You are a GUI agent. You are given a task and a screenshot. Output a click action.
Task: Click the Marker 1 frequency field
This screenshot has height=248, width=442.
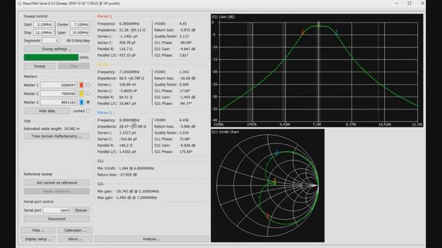click(59, 85)
